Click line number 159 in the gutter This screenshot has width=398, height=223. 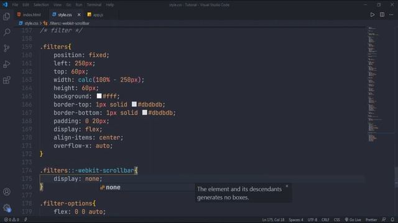pos(27,47)
